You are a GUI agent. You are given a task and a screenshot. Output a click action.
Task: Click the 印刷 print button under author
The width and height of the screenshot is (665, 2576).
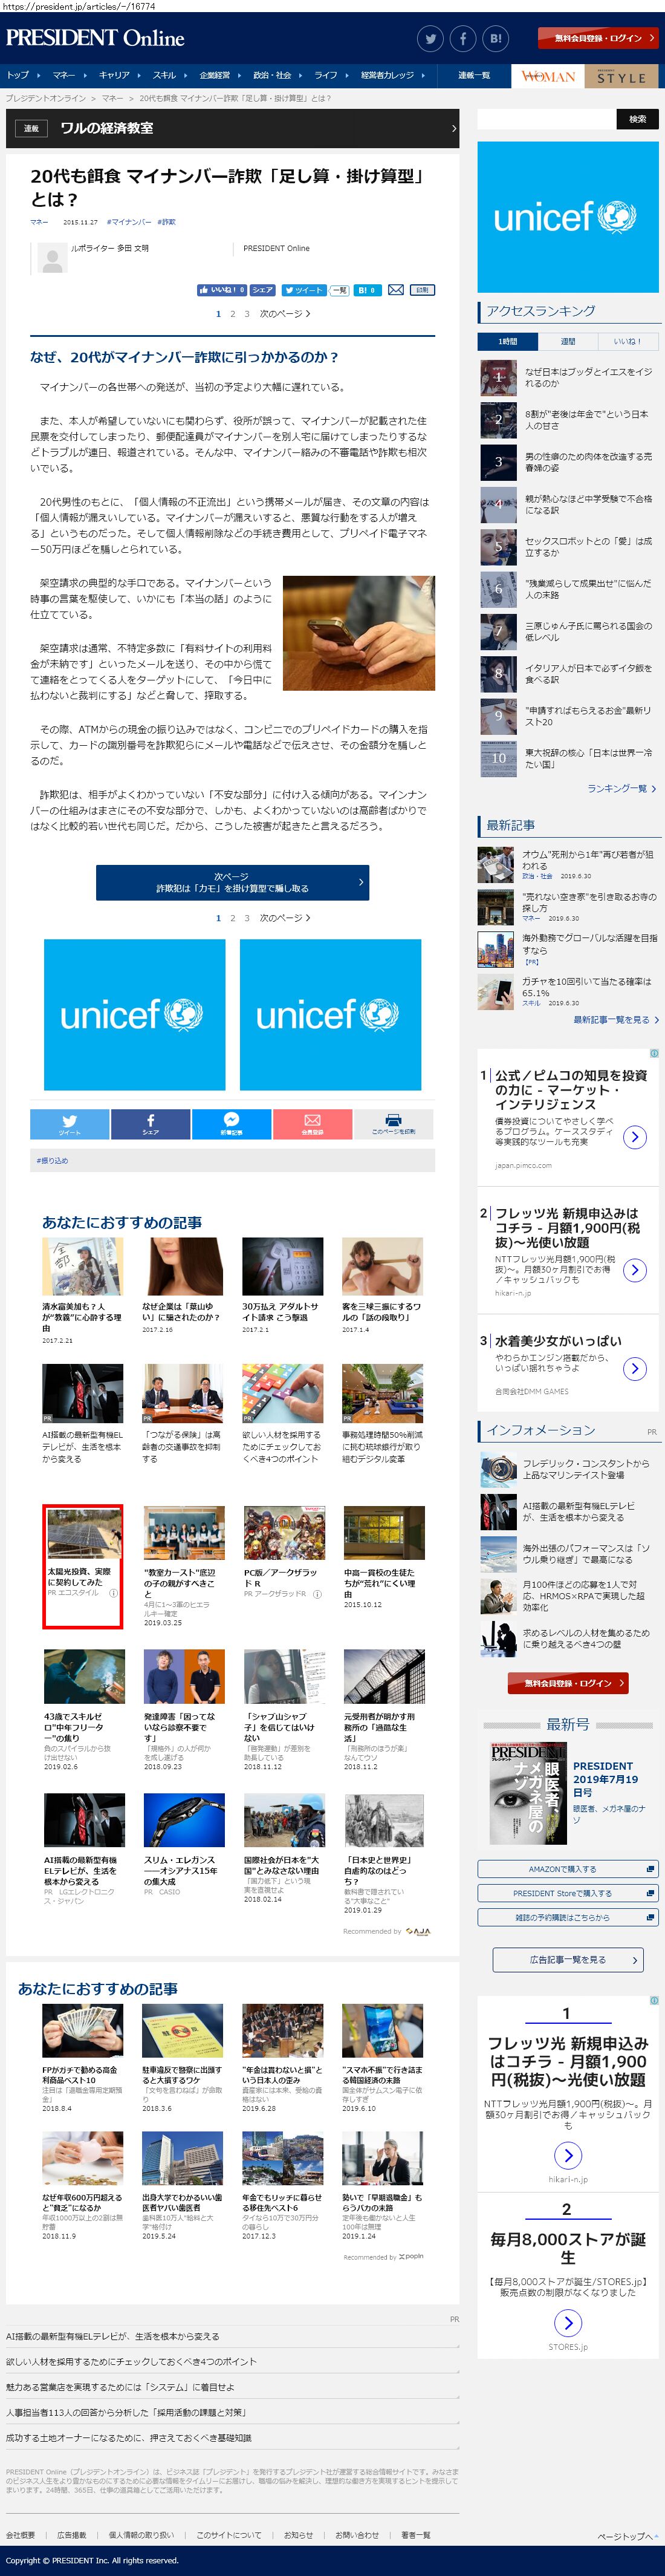tap(422, 290)
